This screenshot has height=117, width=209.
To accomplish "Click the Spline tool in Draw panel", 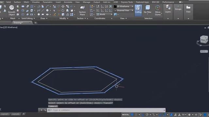I will pos(39,10).
